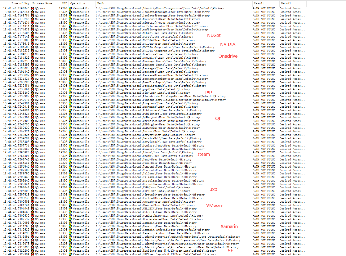The width and height of the screenshot is (346, 256).
Task: Select the pip path in the 13:44:46.7236469 row
Action: (143, 93)
